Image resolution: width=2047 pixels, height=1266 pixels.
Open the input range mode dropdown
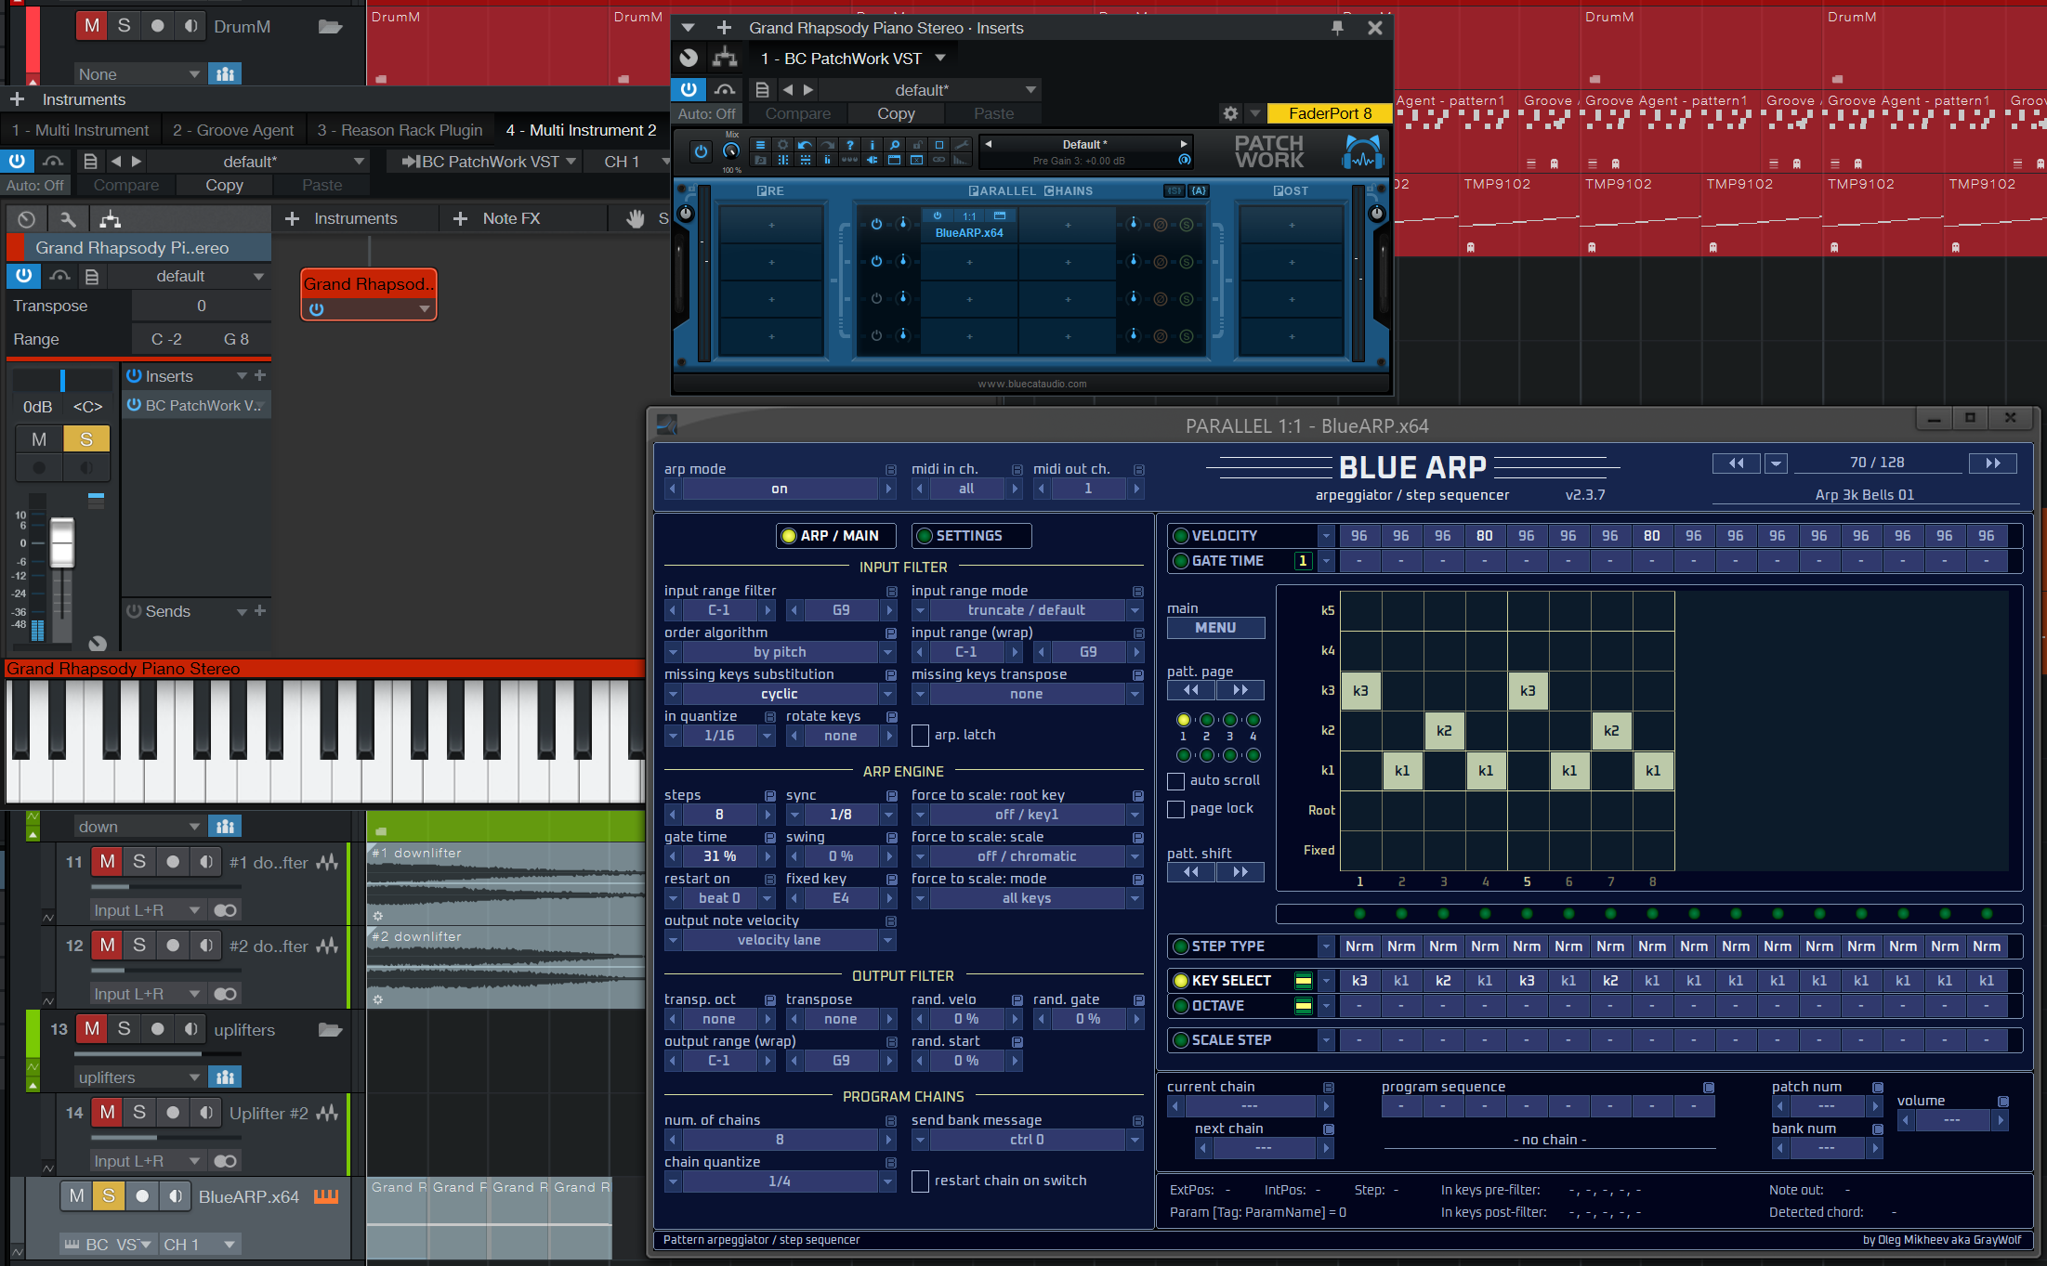[x=1027, y=610]
